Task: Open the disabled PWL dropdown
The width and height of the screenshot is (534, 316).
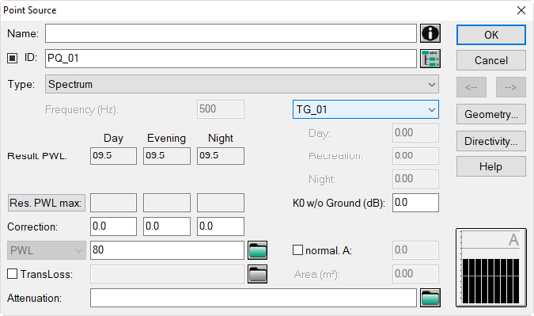Action: coord(47,250)
